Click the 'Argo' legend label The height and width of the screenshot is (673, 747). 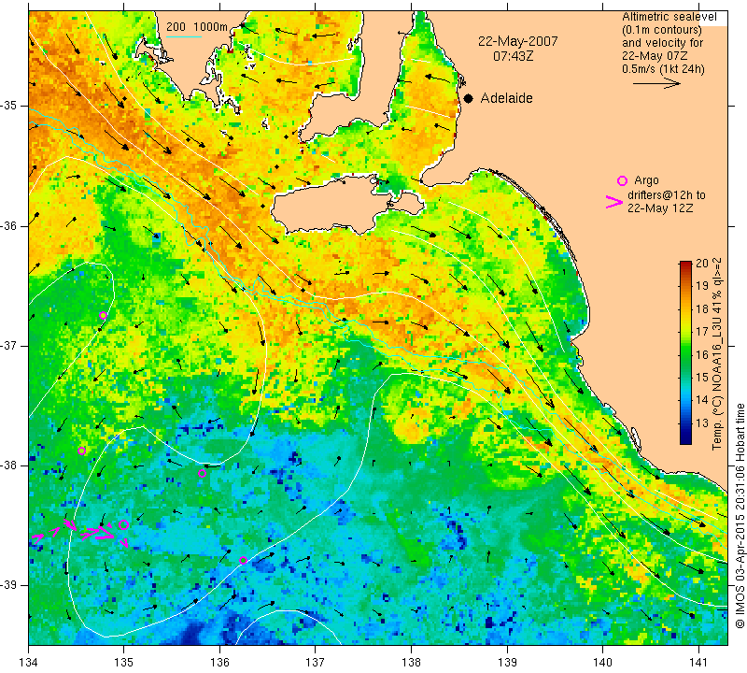click(x=646, y=180)
